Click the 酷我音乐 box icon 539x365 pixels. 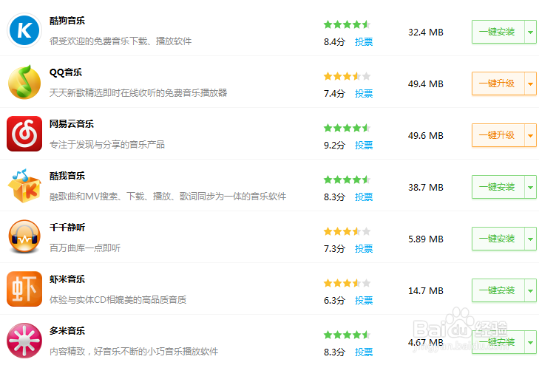tap(24, 185)
